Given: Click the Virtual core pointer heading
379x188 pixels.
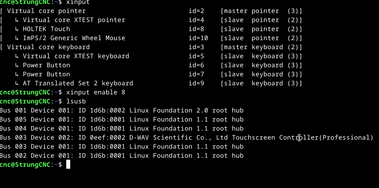Looking at the screenshot, I should [46, 11].
